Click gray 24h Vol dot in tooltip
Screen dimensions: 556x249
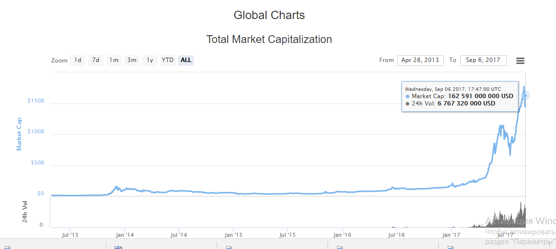tap(408, 104)
